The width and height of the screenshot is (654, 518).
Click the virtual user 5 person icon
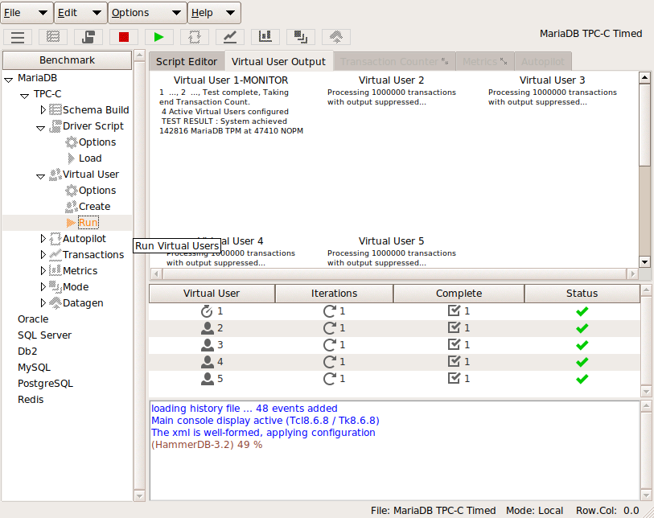[208, 379]
